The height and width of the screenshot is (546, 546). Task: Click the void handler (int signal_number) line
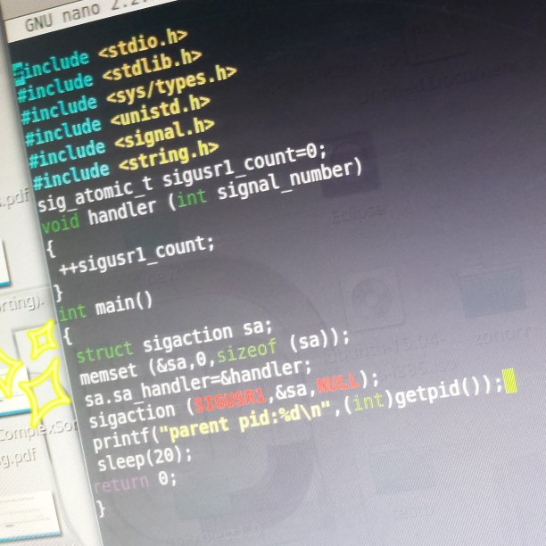(202, 197)
